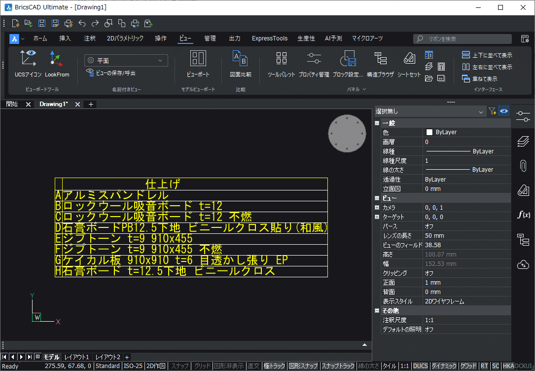This screenshot has height=371, width=535.
Task: Open the LookFrom tool
Action: point(56,64)
